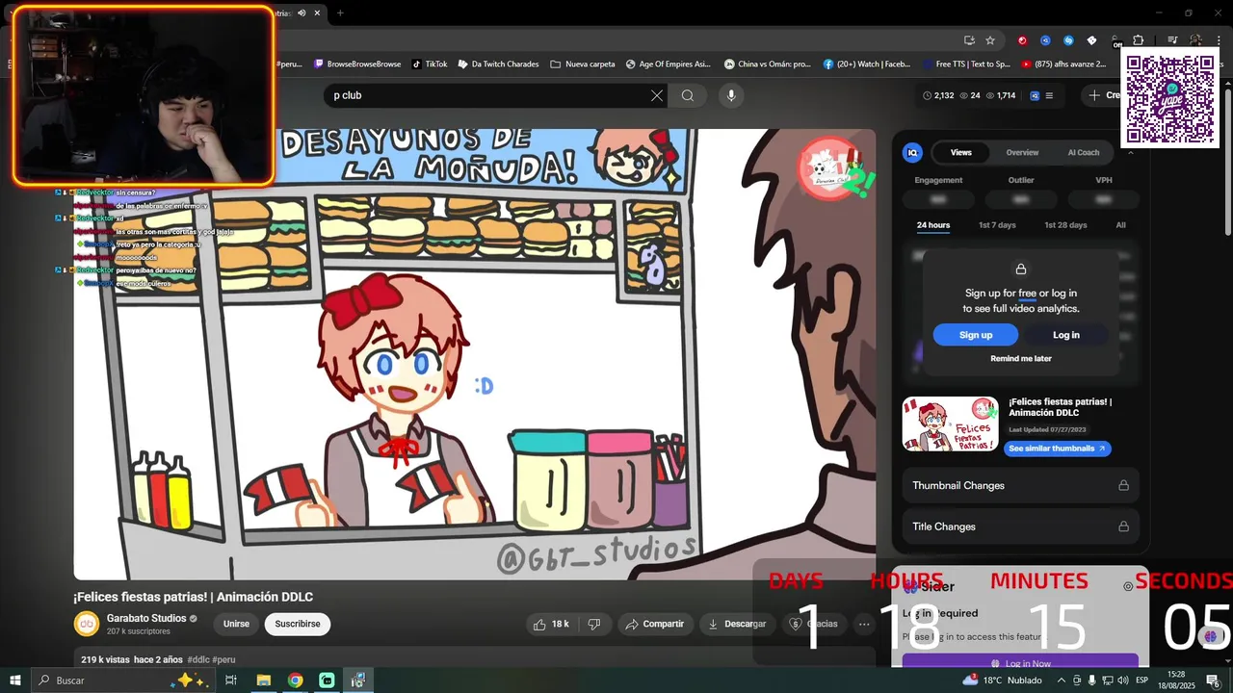The image size is (1233, 693).
Task: Select the 24 hours time range
Action: click(x=933, y=225)
